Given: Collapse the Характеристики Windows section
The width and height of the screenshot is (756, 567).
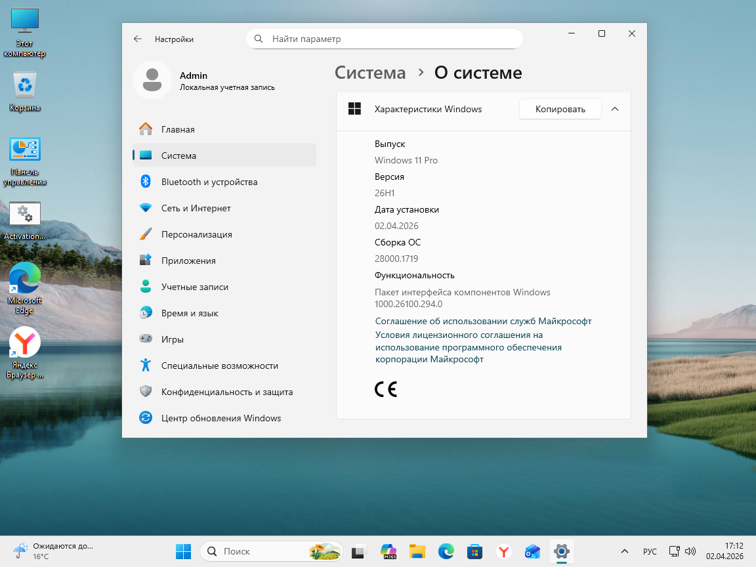Looking at the screenshot, I should point(615,109).
